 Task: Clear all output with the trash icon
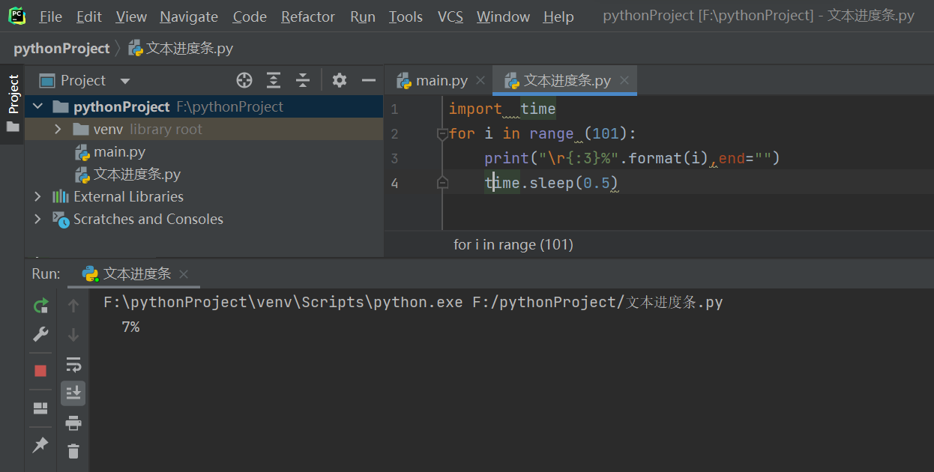73,451
